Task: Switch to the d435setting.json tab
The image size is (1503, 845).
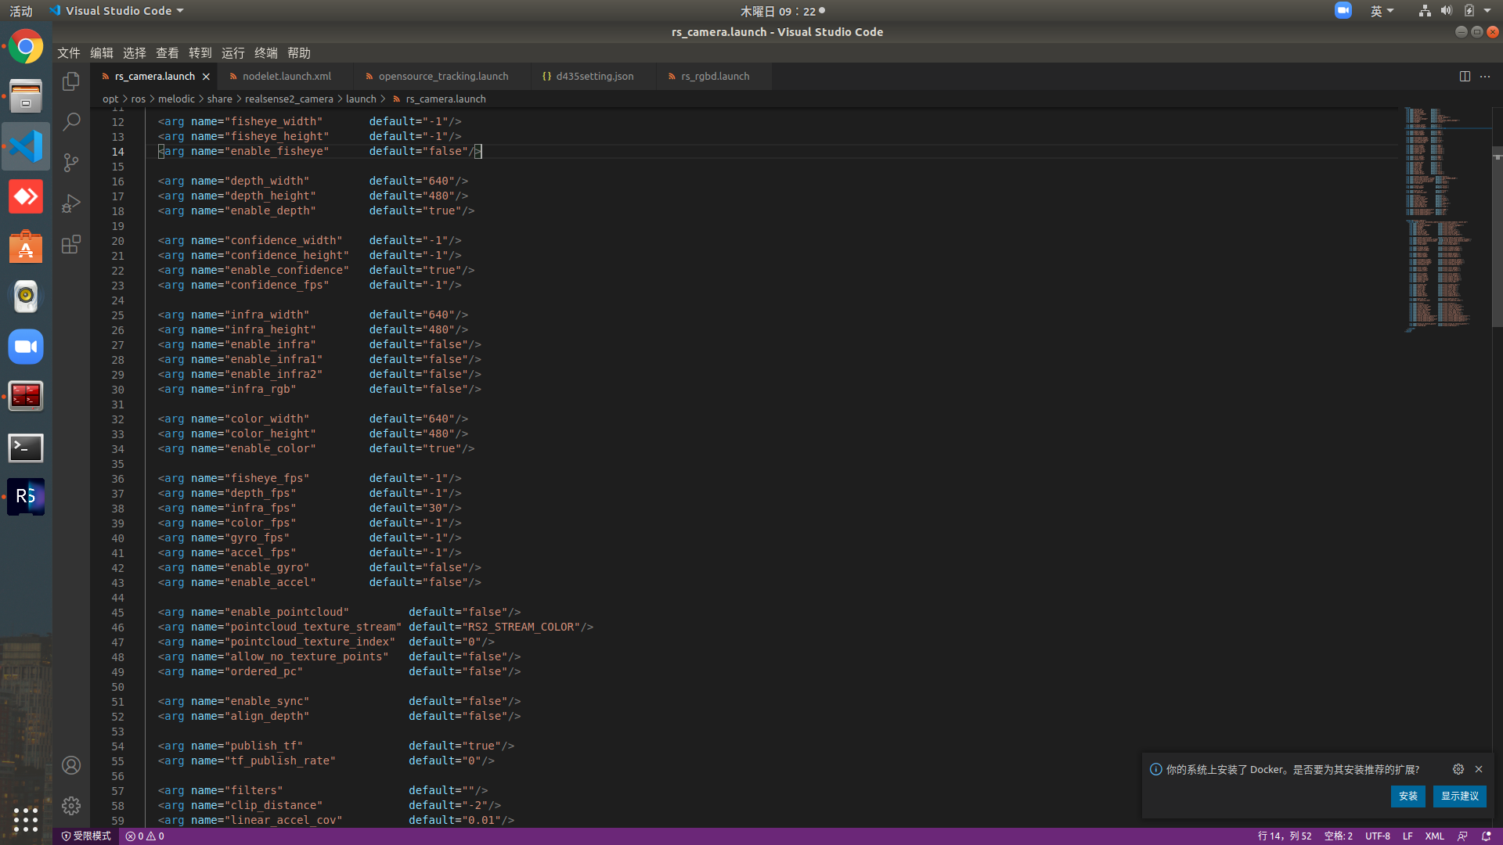Action: tap(593, 76)
